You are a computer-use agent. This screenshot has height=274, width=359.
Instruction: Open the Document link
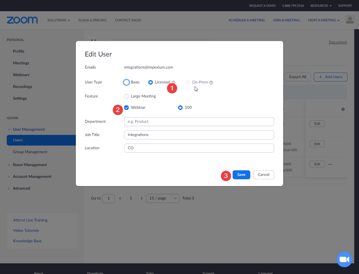pyautogui.click(x=338, y=42)
